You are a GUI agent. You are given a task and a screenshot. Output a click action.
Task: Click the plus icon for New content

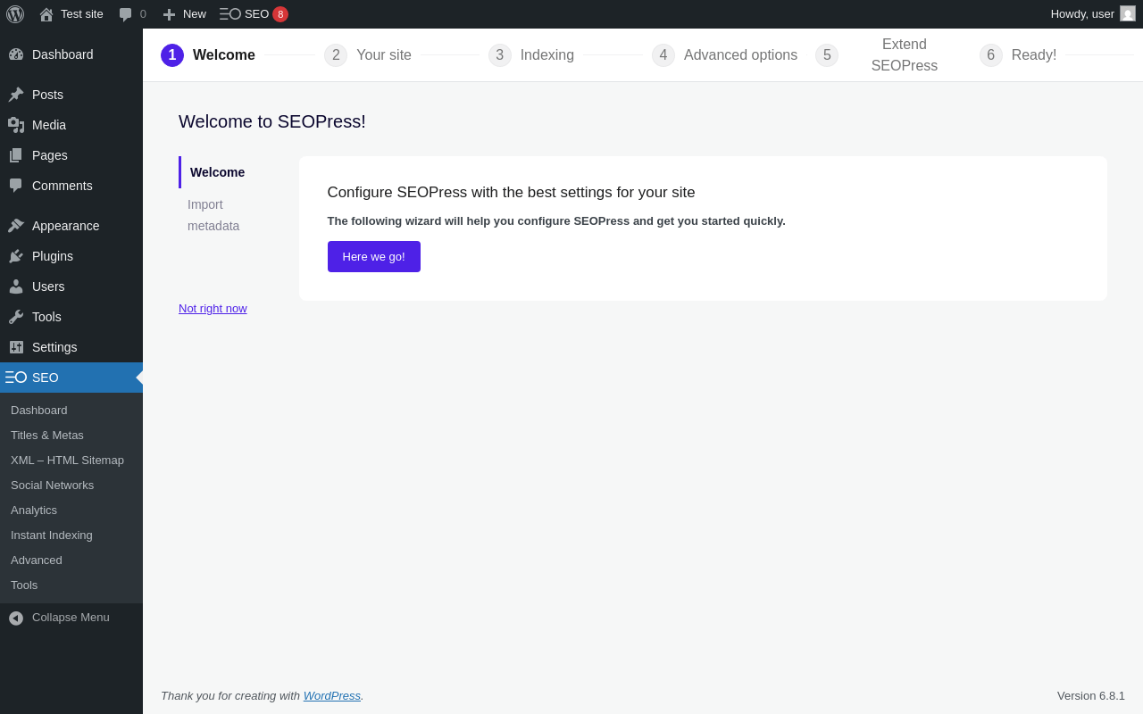[169, 14]
